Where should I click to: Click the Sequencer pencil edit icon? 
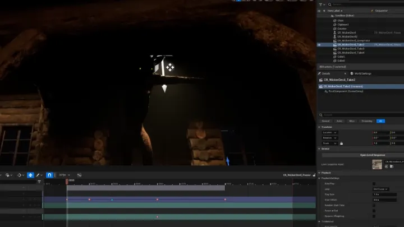pyautogui.click(x=38, y=175)
